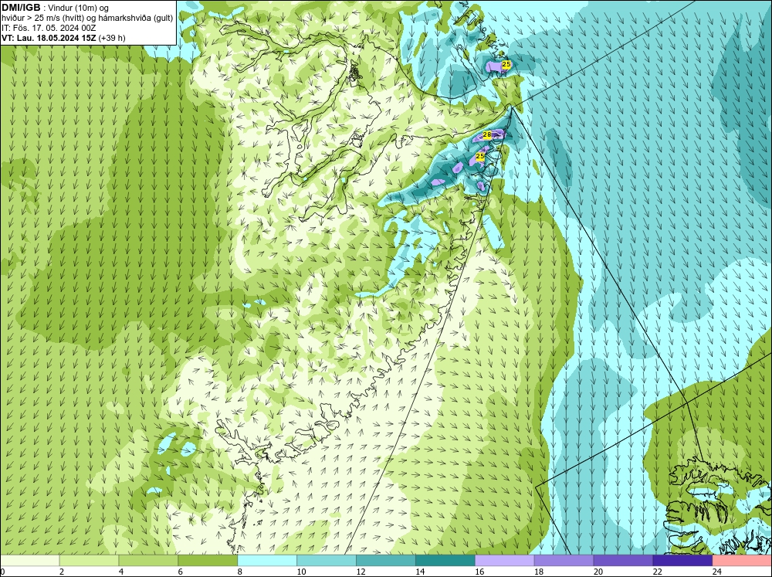Click the light cyan 8–10 m/s legend swatch
The width and height of the screenshot is (772, 577).
[x=267, y=560]
